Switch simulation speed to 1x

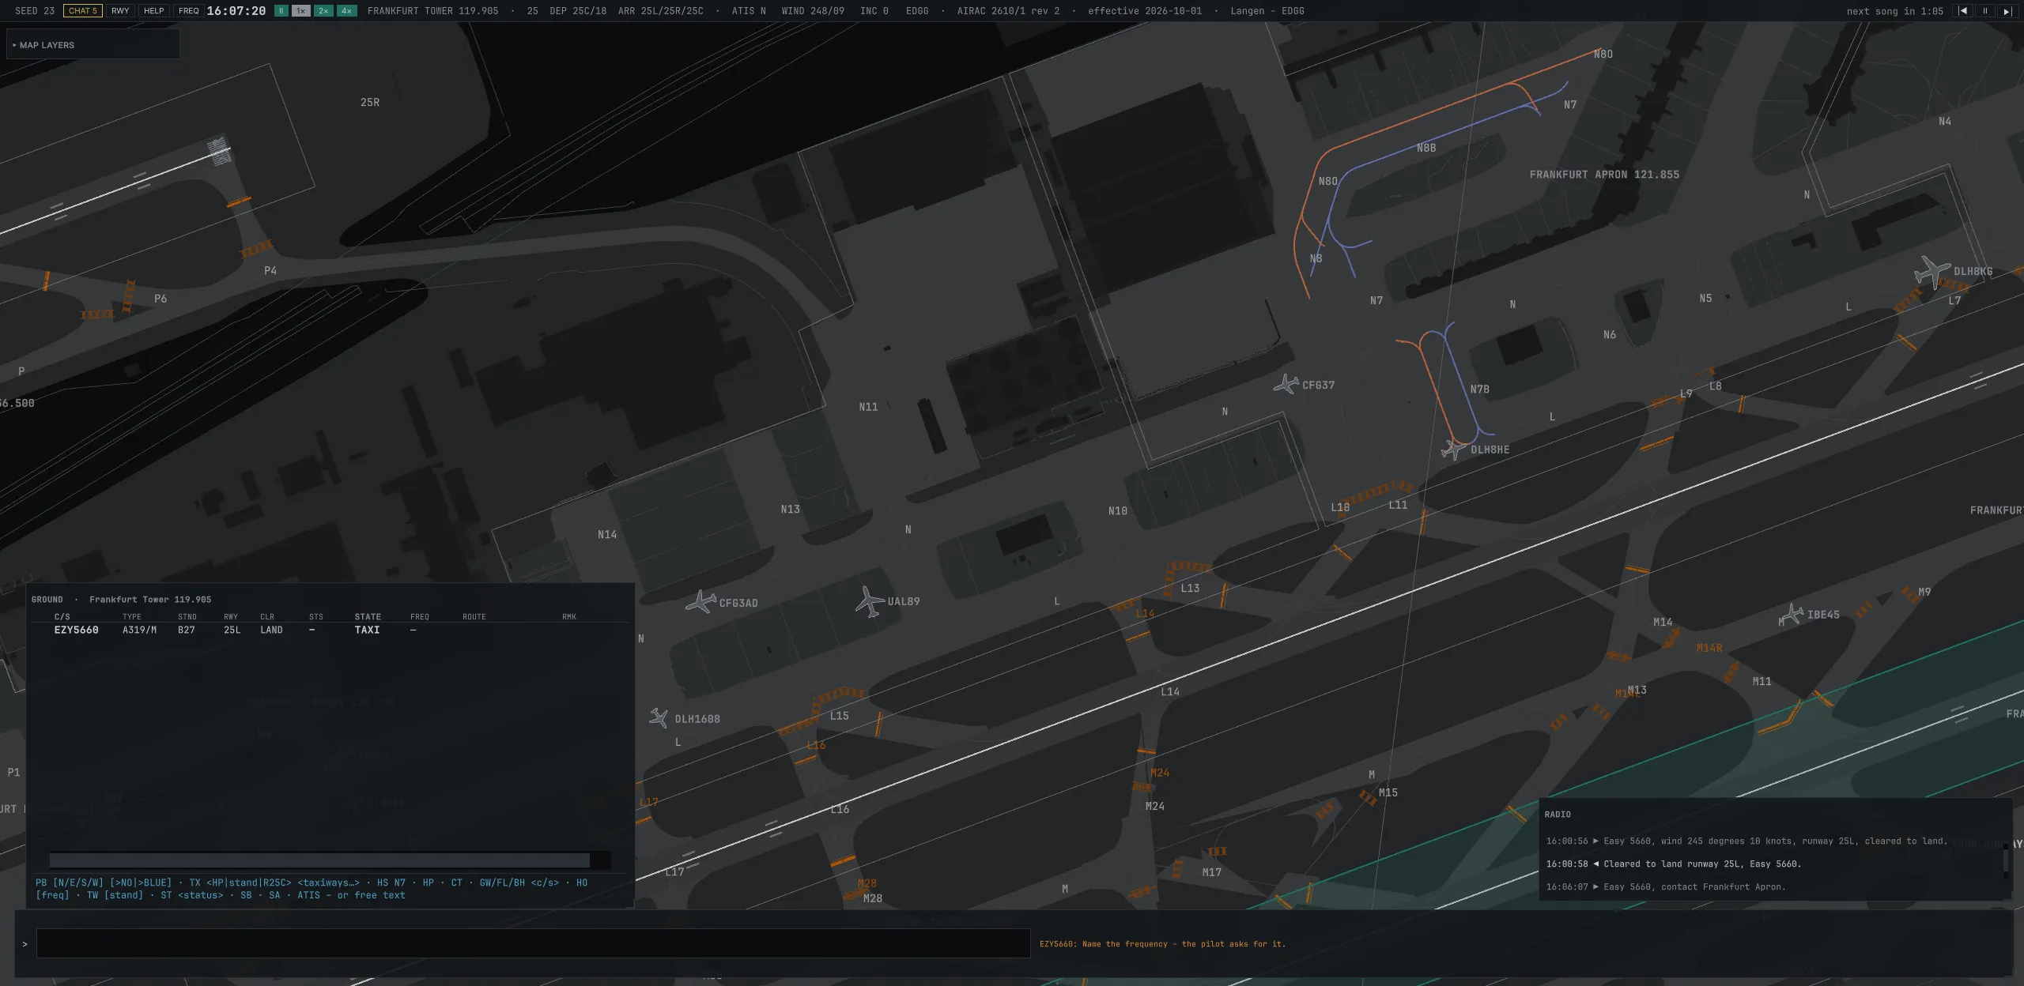tap(300, 11)
